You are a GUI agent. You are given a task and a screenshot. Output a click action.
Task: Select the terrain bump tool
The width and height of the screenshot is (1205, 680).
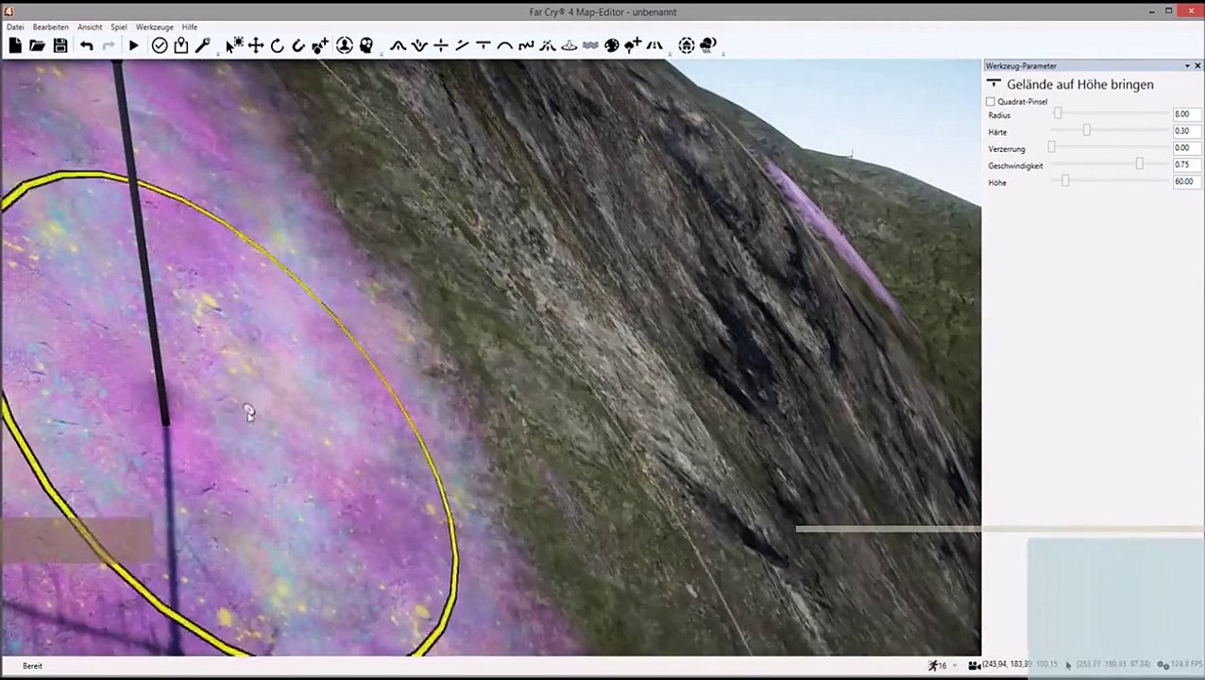coord(398,45)
